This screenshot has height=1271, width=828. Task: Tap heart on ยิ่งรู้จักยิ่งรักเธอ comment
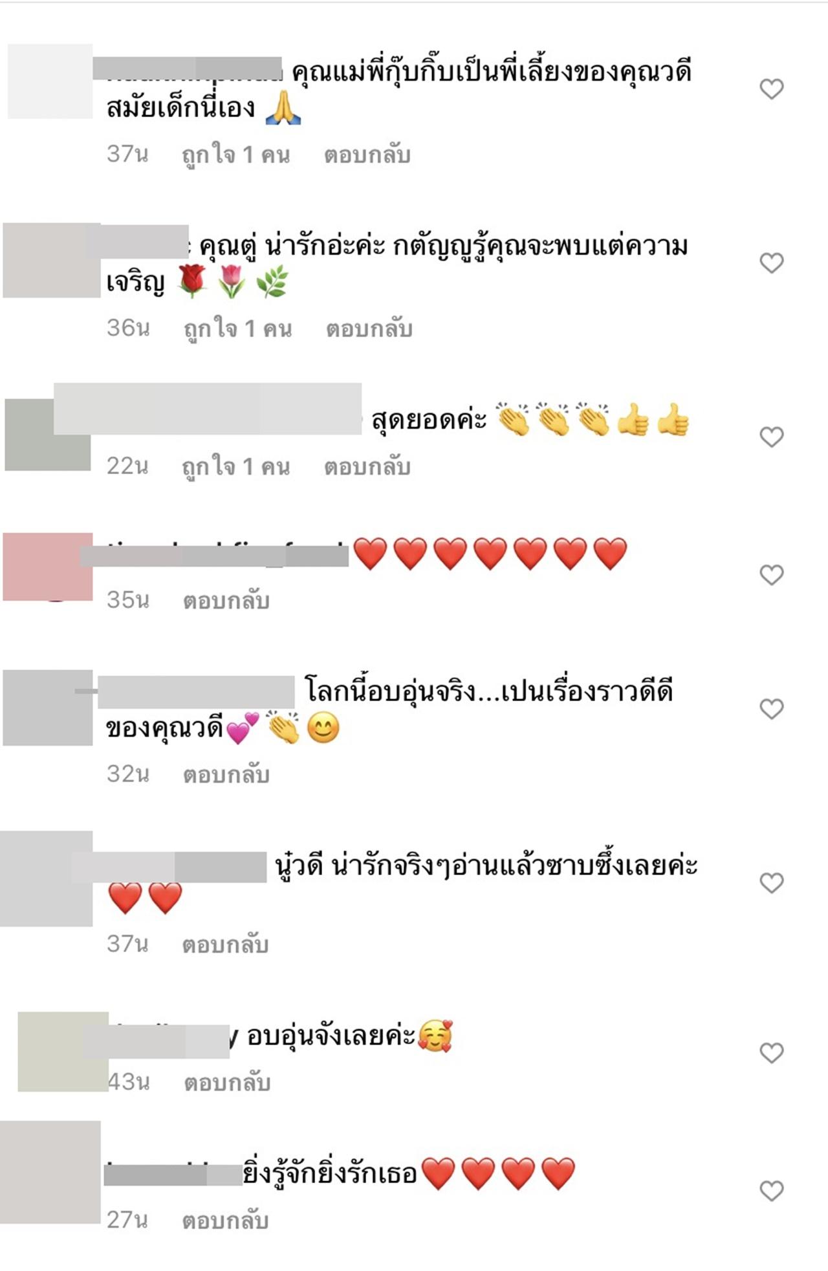point(771,1191)
